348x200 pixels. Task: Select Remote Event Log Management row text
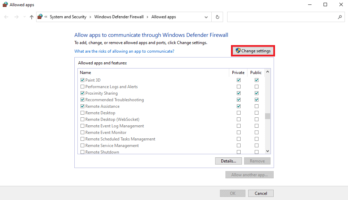pyautogui.click(x=115, y=126)
